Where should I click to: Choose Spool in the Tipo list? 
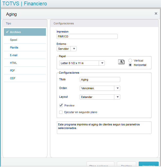point(25,40)
